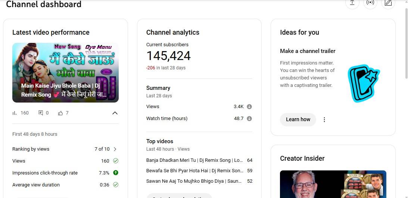This screenshot has height=198, width=408.
Task: Collapse the latest video performance details
Action: tap(115, 113)
